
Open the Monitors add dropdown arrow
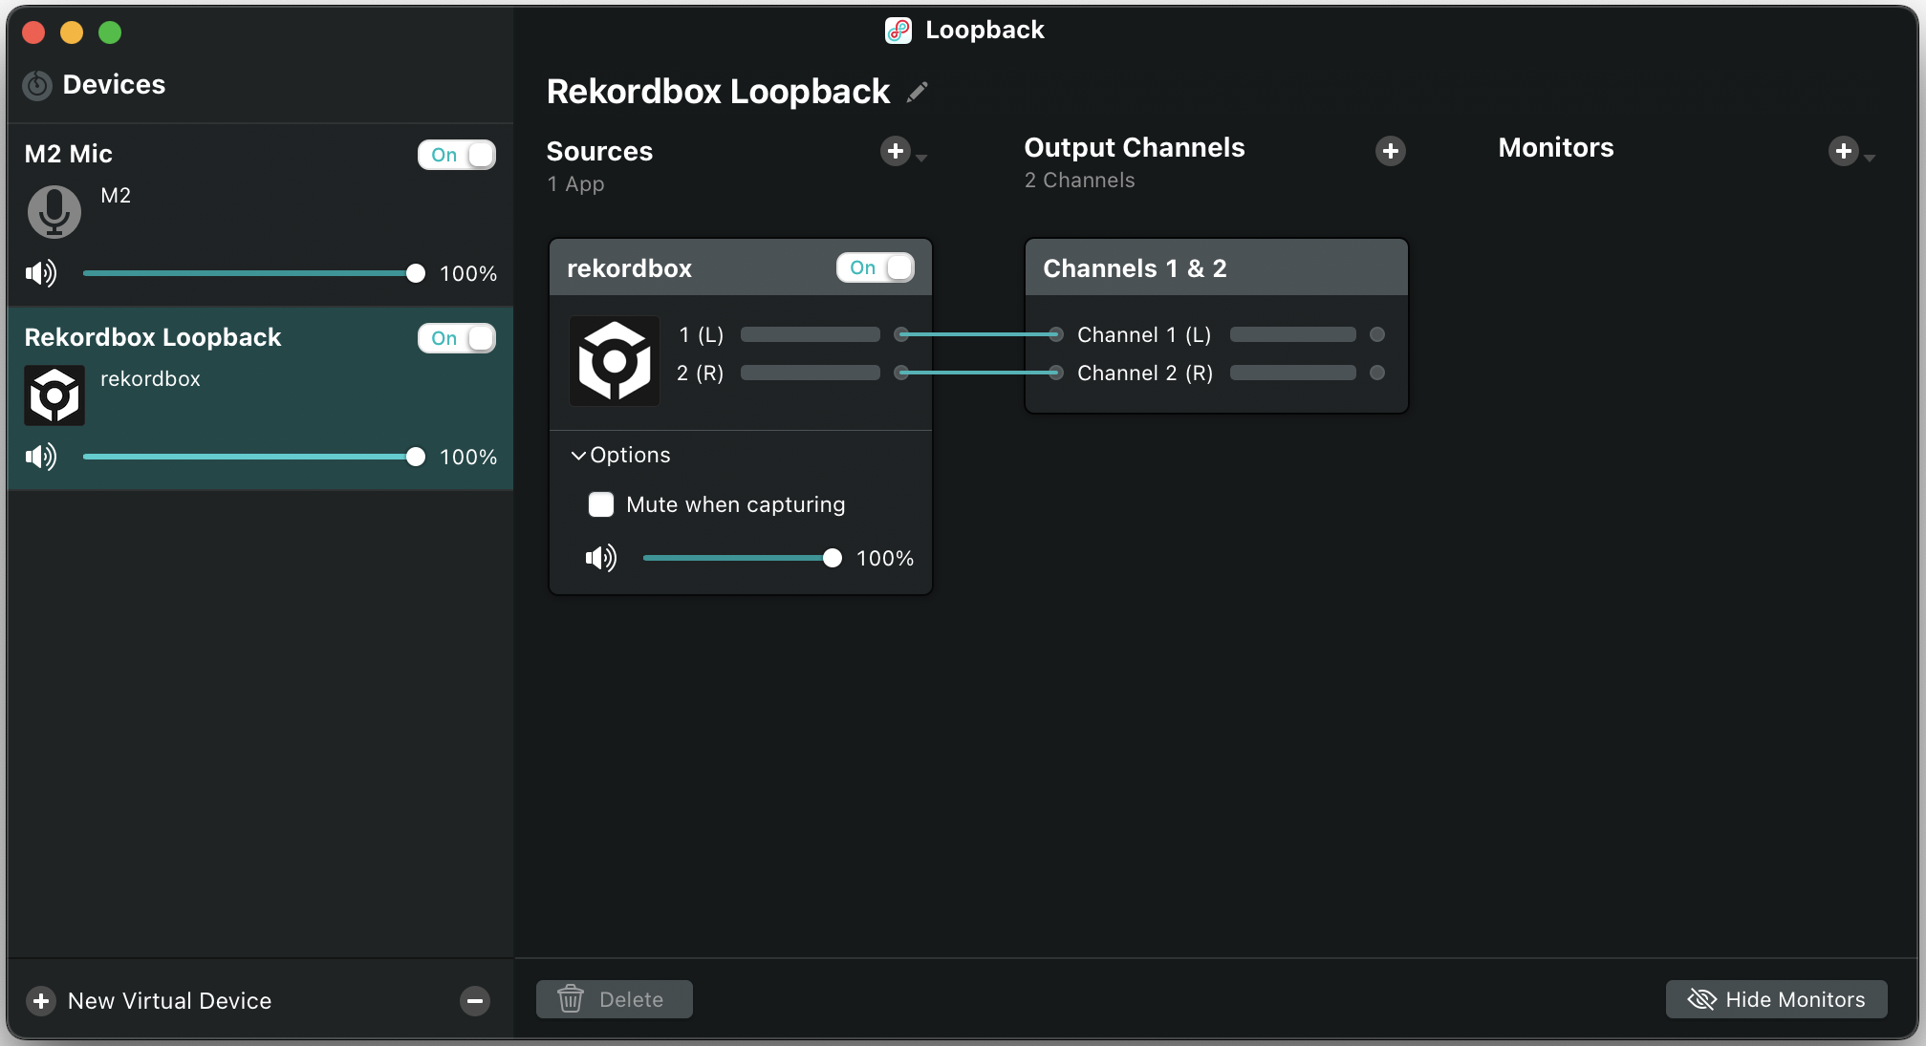coord(1870,158)
